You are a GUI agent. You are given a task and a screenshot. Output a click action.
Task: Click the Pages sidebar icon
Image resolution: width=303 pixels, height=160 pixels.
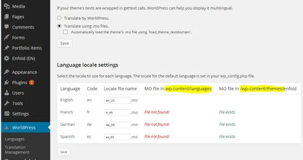click(x=7, y=17)
